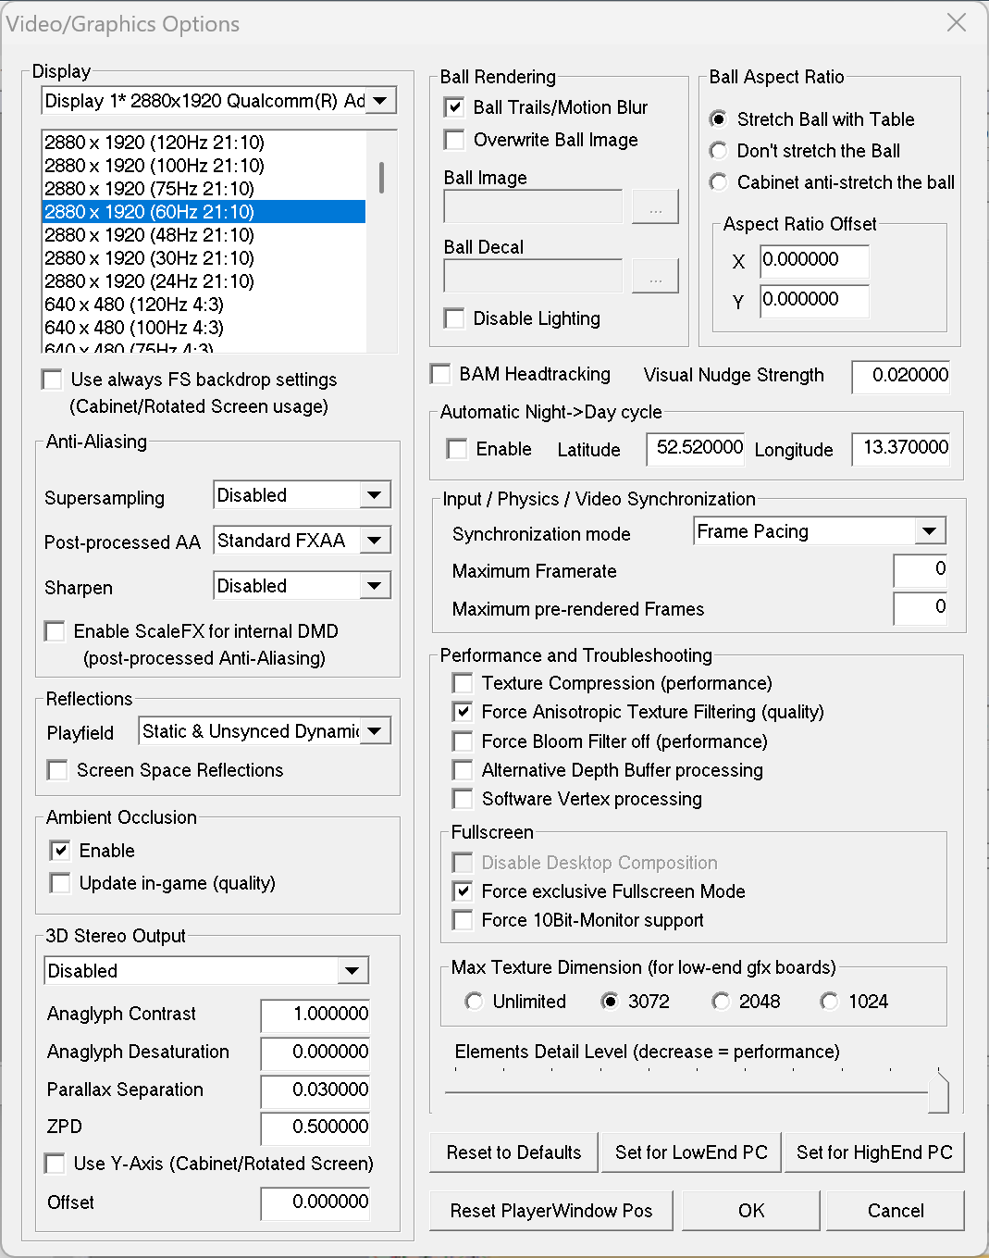Select 2880 x 1920 (120Hz 21:10) resolution
989x1258 pixels.
pyautogui.click(x=204, y=143)
